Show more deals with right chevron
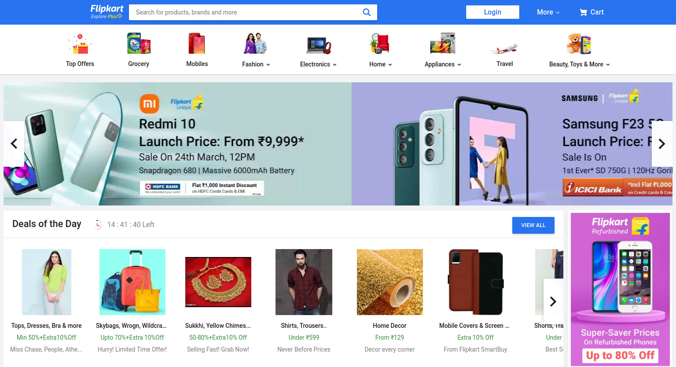This screenshot has height=367, width=676. tap(553, 301)
